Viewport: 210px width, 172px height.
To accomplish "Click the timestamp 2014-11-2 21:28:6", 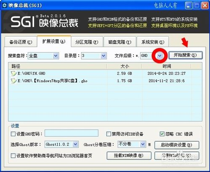I will pyautogui.click(x=167, y=81).
